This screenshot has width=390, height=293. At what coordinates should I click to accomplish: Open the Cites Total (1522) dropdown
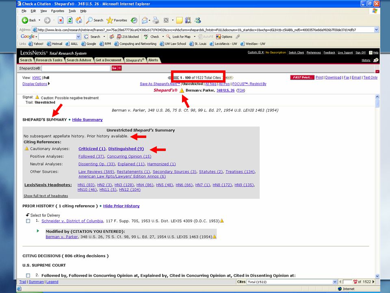click(335, 282)
